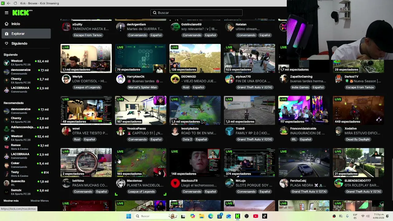393x221 pixels.
Task: Open stream title 'PLAGA NEGRA' by FerchuCabj
Action: click(x=308, y=185)
